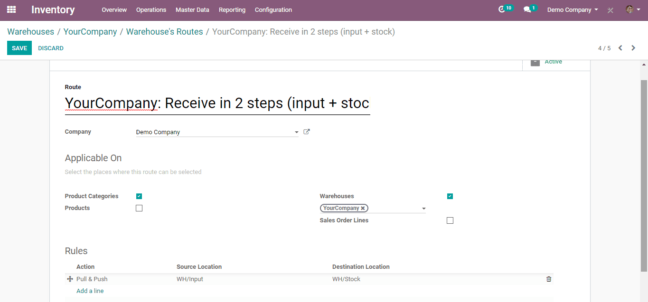Go to Warehouses breadcrumb
Image resolution: width=648 pixels, height=302 pixels.
pos(31,32)
